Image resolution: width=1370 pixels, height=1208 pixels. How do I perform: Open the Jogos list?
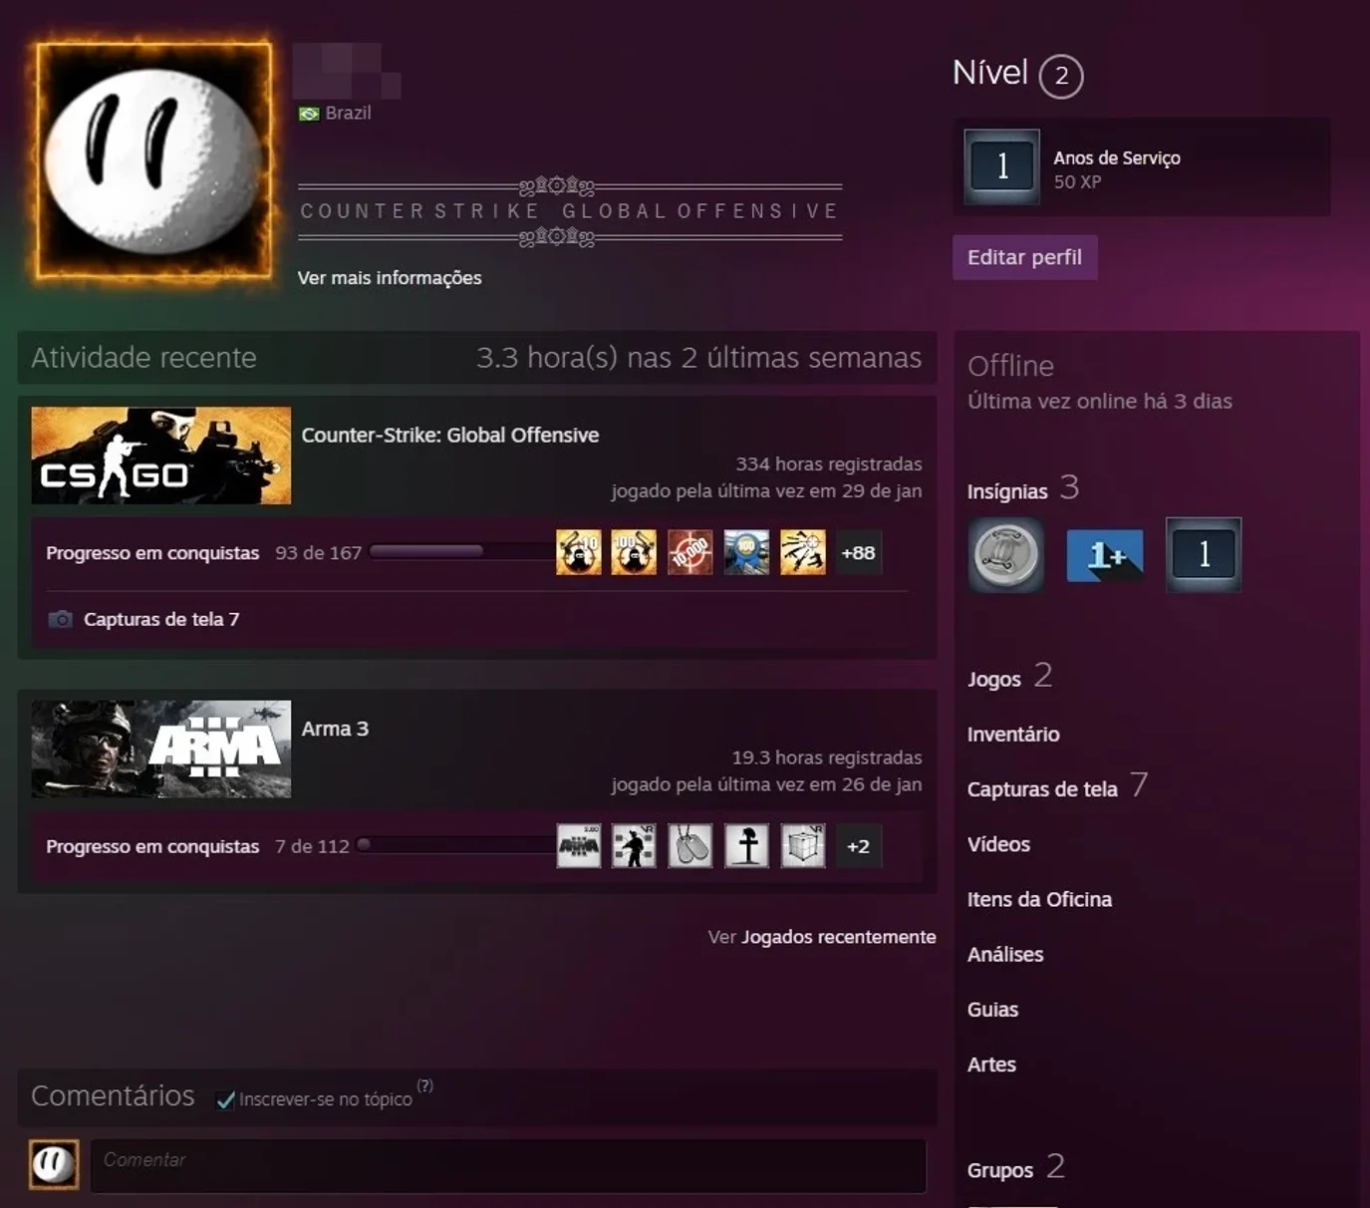[994, 679]
